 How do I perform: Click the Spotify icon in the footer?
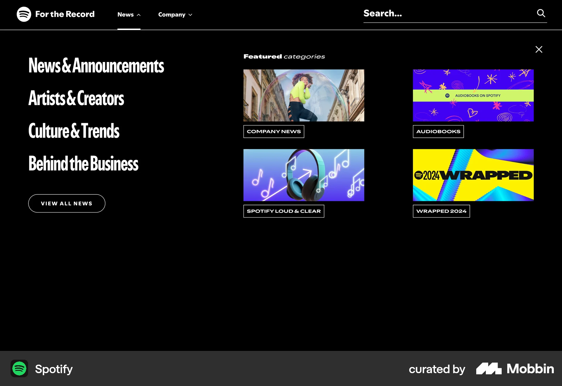[19, 369]
